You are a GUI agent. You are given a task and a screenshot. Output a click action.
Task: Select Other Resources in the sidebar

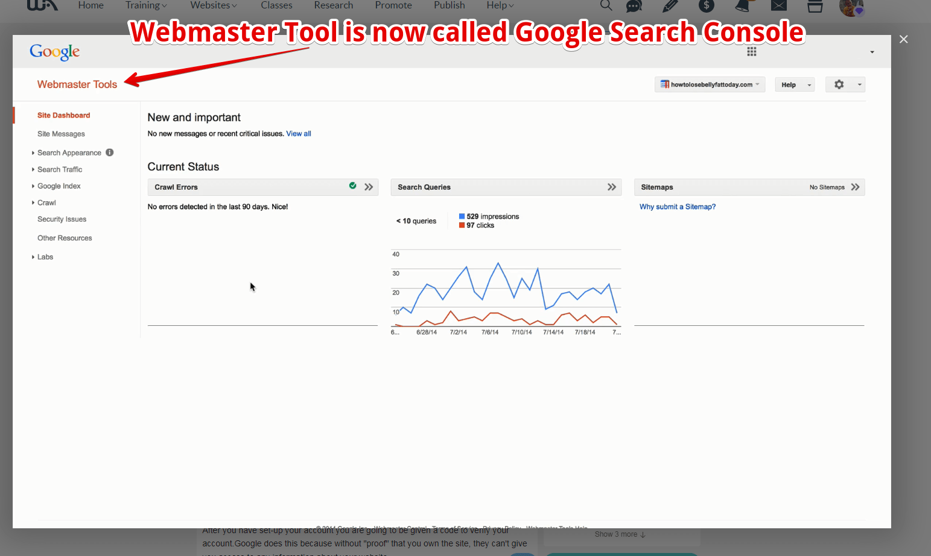coord(65,239)
